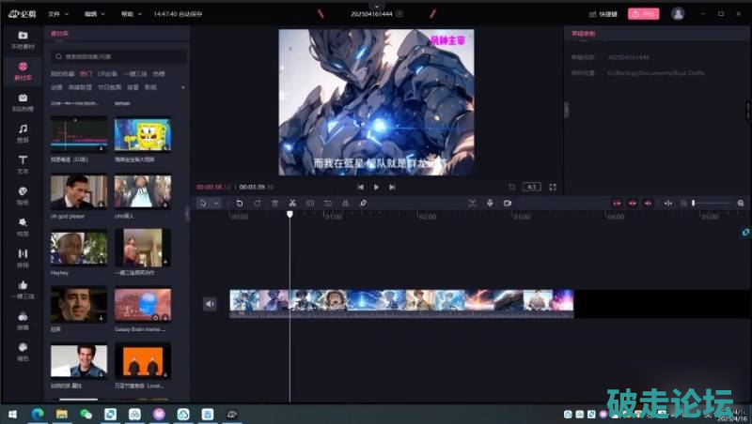Open the Music section in left sidebar
This screenshot has width=752, height=424.
coord(23,131)
